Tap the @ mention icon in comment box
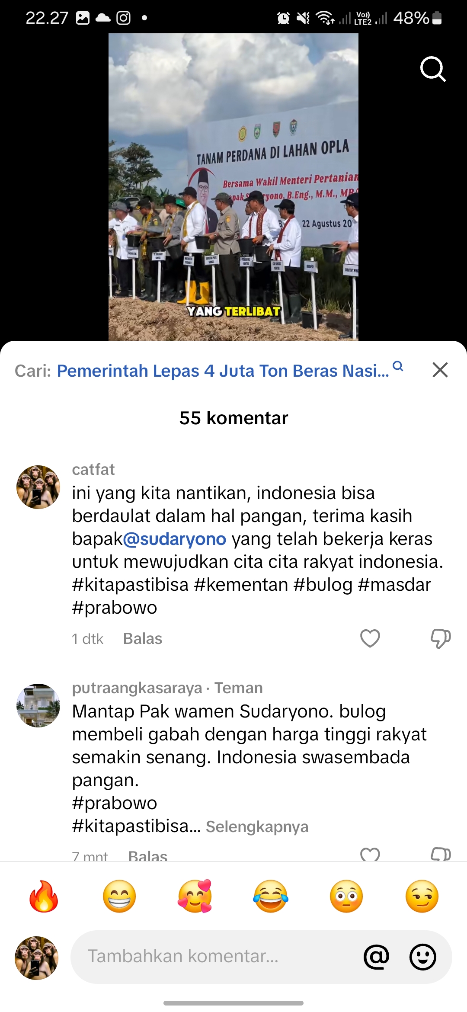 pyautogui.click(x=377, y=957)
